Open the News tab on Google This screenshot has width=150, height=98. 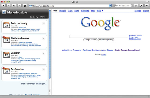[x=77, y=11]
